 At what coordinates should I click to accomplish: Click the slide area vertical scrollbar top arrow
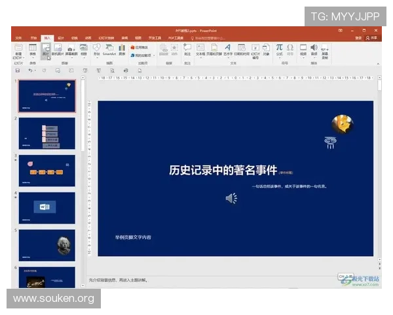[379, 78]
